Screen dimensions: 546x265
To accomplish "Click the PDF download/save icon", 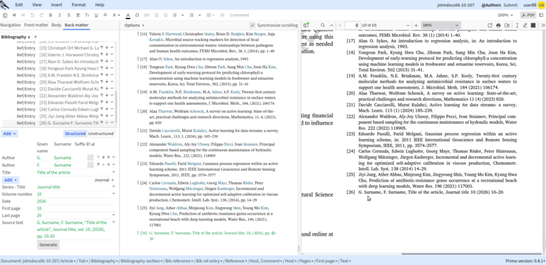I will 507,25.
